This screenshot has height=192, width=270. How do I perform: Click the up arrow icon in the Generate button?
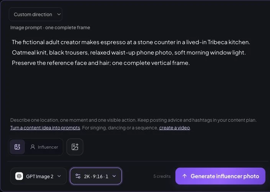point(185,176)
